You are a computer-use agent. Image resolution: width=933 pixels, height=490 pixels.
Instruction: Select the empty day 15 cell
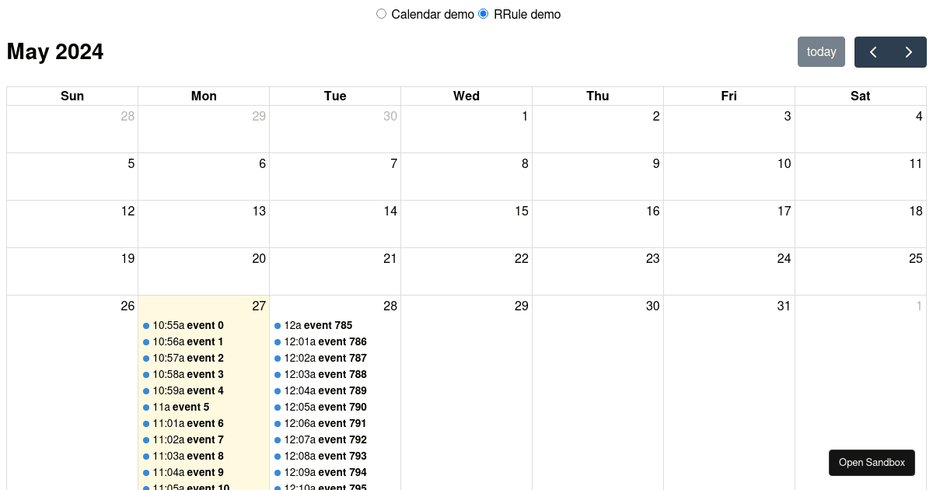(x=466, y=226)
